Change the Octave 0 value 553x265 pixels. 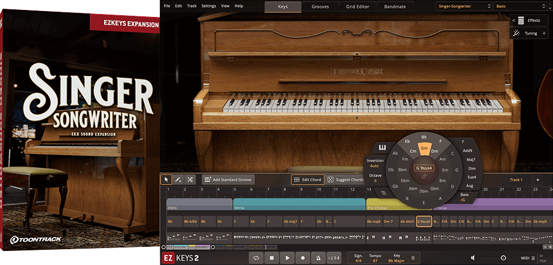[375, 177]
